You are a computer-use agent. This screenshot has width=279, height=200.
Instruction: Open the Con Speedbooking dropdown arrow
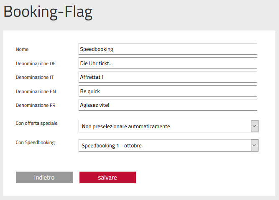coord(254,145)
